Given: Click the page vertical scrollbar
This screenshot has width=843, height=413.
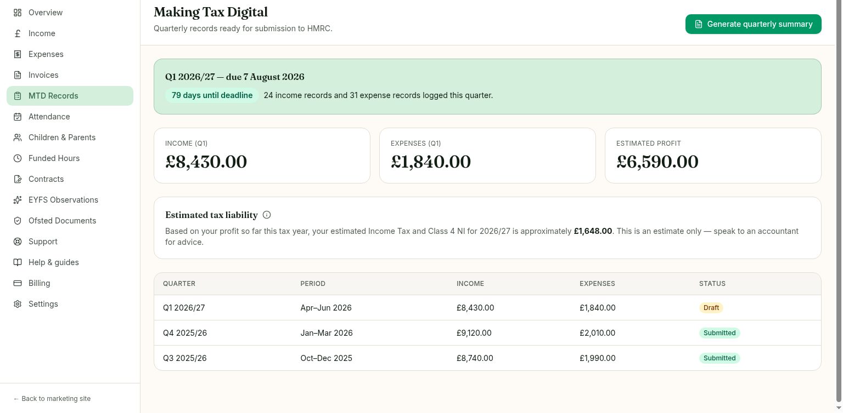Looking at the screenshot, I should pyautogui.click(x=839, y=200).
